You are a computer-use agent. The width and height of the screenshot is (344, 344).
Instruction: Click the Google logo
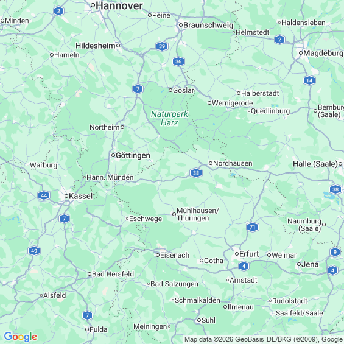[21, 337]
